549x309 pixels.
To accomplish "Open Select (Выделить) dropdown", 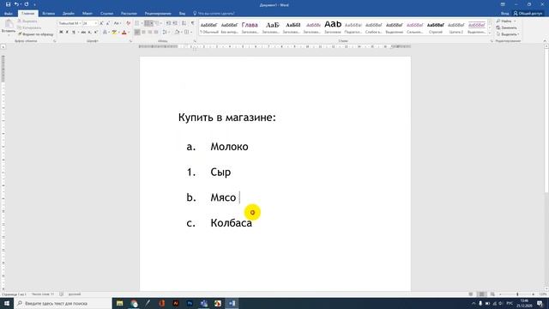I will (x=508, y=34).
